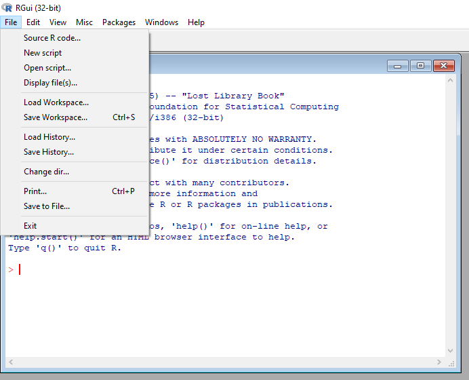Open script via the File menu
This screenshot has height=380, width=469.
(47, 68)
